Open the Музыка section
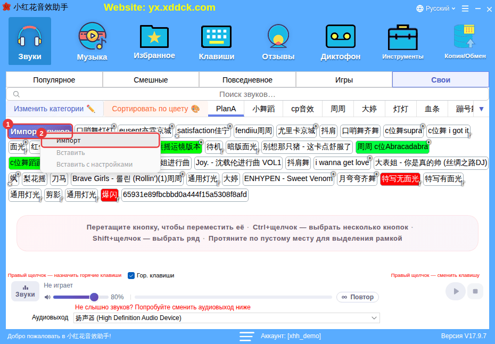 92,41
